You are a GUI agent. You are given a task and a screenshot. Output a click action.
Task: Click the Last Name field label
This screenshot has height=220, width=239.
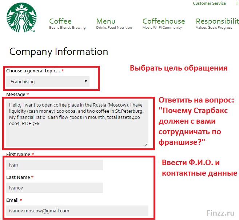point(18,177)
